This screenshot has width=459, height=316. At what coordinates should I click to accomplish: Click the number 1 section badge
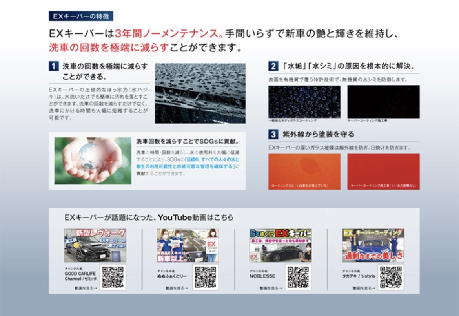click(54, 66)
